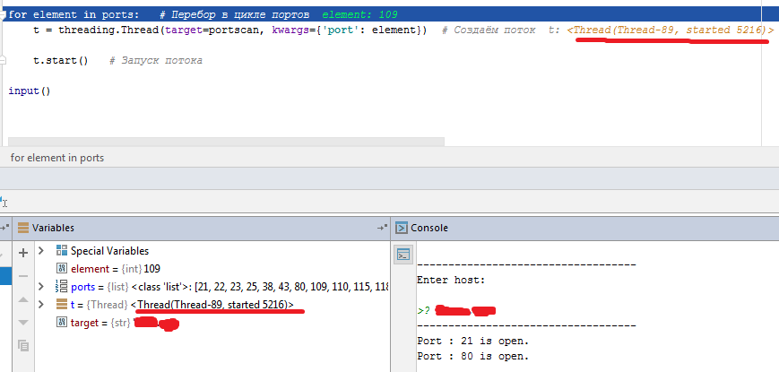Expand the Special Variables node
Image resolution: width=779 pixels, height=372 pixels.
(x=40, y=251)
